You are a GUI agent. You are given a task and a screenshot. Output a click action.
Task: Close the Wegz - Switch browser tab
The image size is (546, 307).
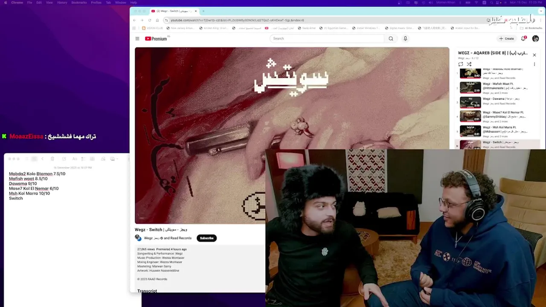[x=196, y=11]
